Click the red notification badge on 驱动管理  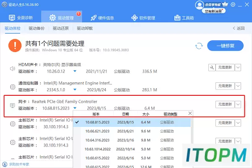coord(79,14)
